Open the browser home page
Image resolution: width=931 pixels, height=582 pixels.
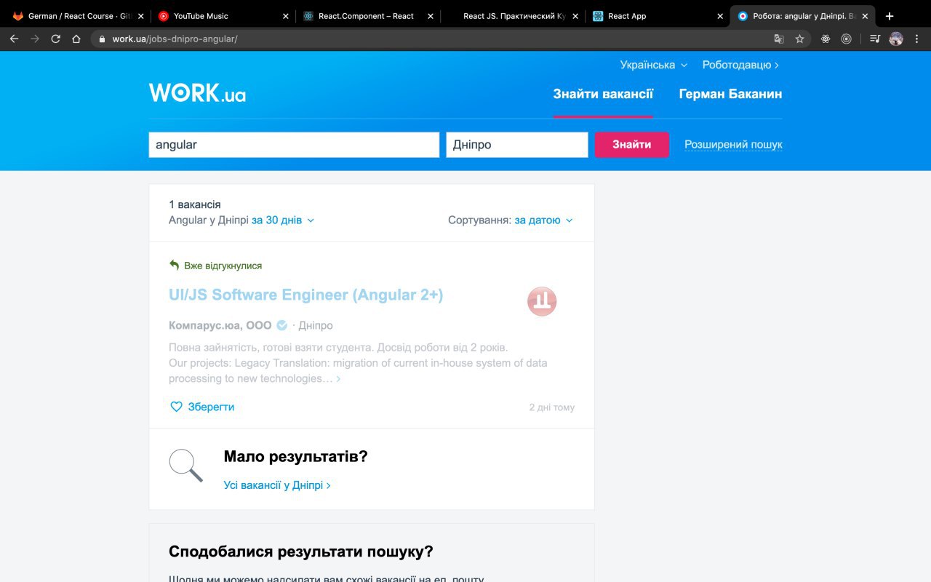[x=76, y=39]
